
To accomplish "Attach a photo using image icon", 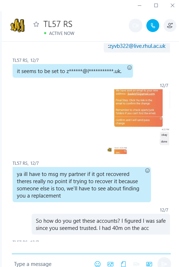I will click(110, 264).
